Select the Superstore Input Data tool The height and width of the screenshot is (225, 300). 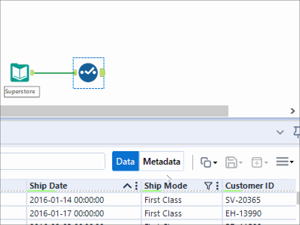tap(19, 73)
